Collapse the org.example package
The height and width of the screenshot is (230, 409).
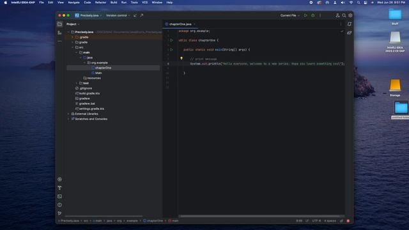point(84,63)
